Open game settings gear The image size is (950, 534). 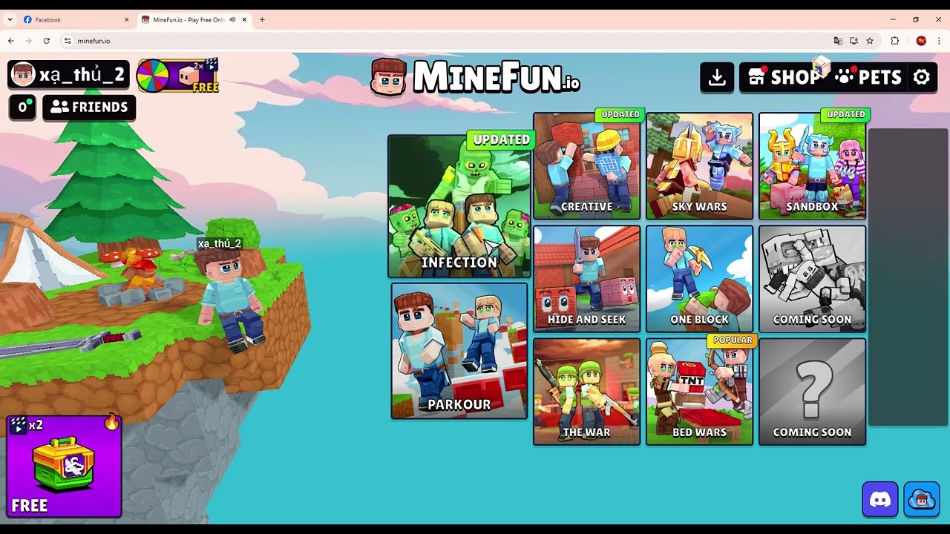[922, 77]
